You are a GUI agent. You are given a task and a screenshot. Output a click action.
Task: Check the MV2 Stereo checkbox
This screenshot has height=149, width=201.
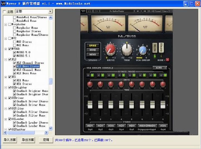coord(14,42)
